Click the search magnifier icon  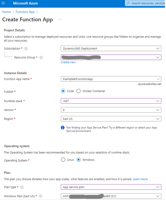pyautogui.click(x=128, y=3)
